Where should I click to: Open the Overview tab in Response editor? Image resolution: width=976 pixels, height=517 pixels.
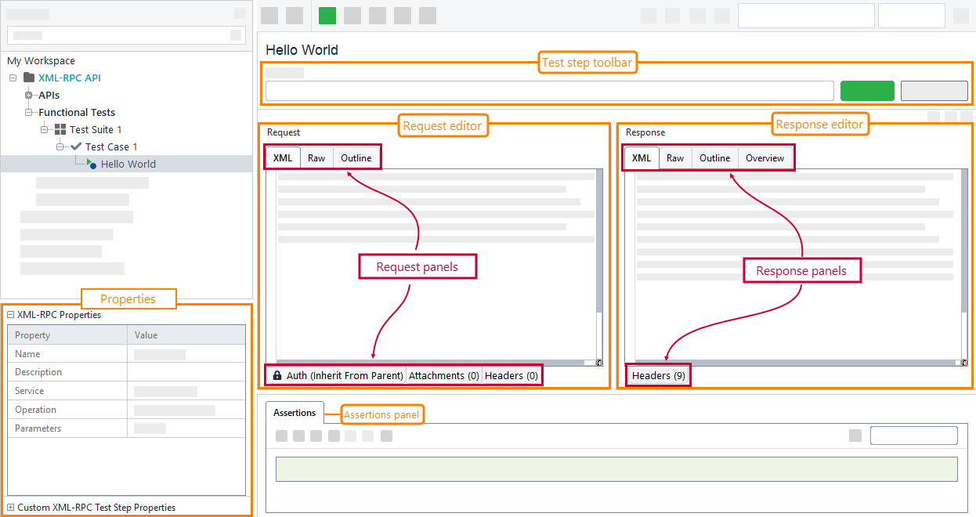pos(765,157)
